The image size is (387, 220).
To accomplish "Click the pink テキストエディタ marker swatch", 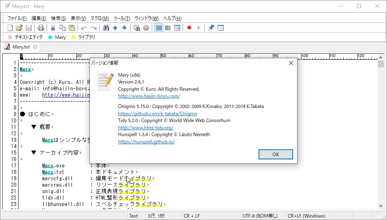I will [10, 37].
